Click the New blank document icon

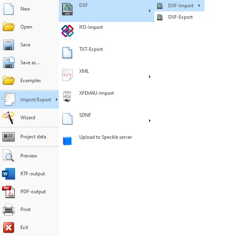click(9, 9)
